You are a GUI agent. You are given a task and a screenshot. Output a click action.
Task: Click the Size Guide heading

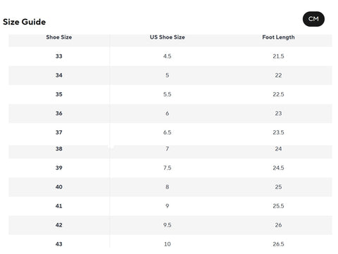click(25, 22)
